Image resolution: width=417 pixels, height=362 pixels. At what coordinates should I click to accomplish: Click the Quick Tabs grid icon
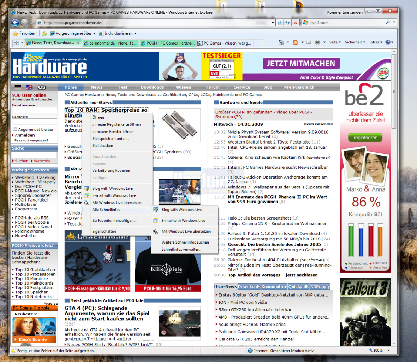tap(16, 43)
